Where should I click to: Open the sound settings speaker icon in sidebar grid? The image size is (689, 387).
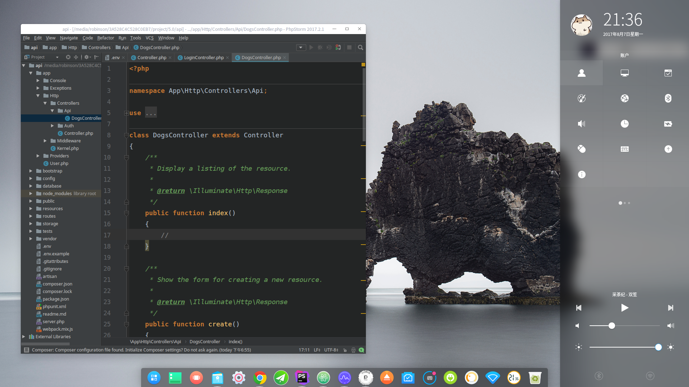click(582, 124)
